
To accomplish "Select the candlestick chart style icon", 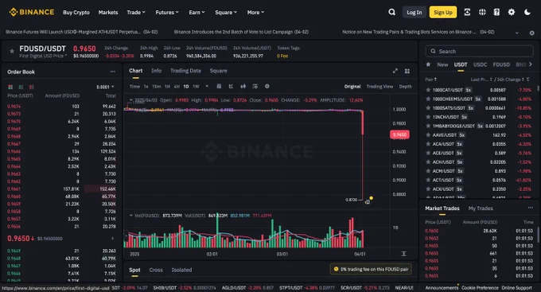I will click(243, 86).
